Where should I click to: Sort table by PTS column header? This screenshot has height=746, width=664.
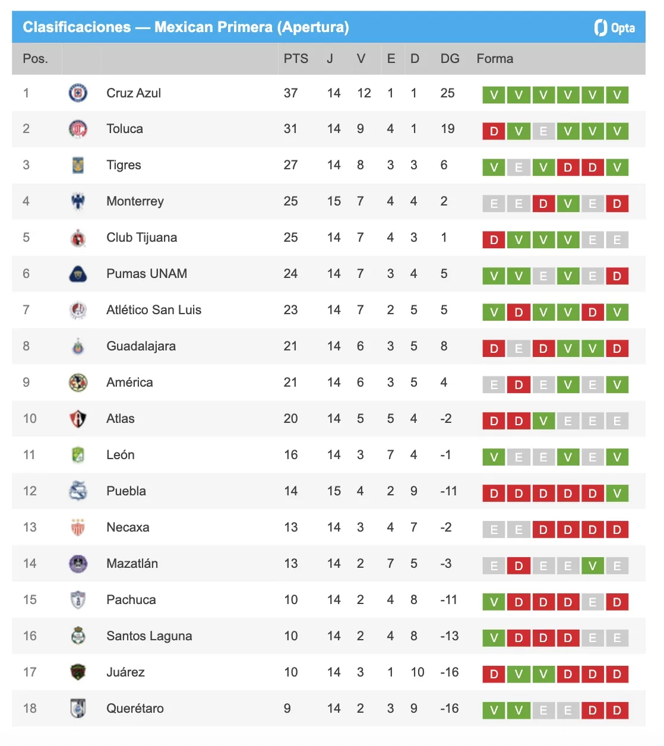coord(296,59)
